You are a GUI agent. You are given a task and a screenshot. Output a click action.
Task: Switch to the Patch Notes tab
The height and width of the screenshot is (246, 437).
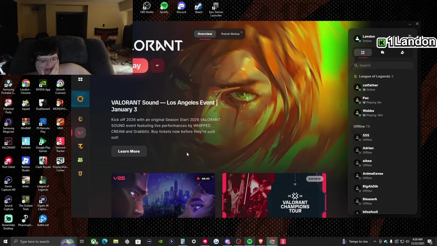click(230, 34)
